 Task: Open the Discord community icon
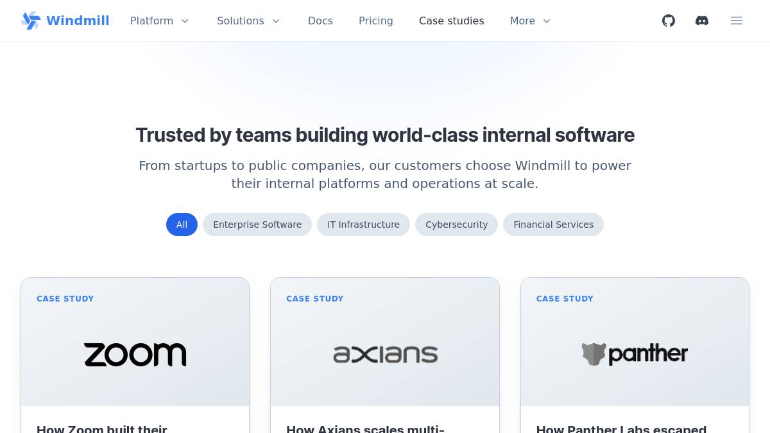pos(702,21)
